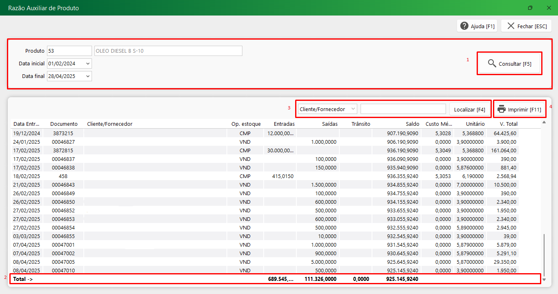Select the row with document 00047005
This screenshot has width=558, height=294.
pos(64,262)
